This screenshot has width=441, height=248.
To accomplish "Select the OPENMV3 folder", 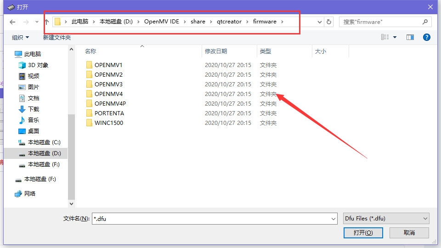I will point(108,84).
